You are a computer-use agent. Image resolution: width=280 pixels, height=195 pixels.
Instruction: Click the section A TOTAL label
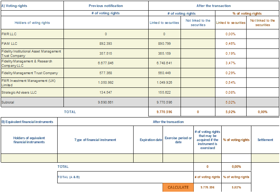[70, 112]
